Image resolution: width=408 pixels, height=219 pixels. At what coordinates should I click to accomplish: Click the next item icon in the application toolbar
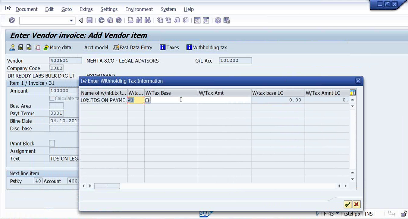(29, 47)
